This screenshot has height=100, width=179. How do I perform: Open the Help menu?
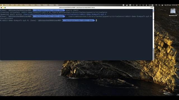(57, 5)
